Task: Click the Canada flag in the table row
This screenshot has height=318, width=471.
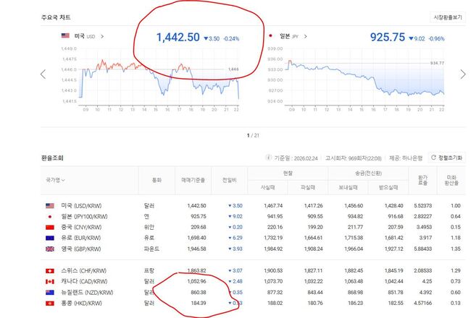Action: point(49,280)
